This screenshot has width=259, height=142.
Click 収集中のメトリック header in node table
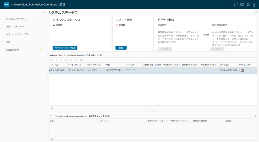pos(209,65)
